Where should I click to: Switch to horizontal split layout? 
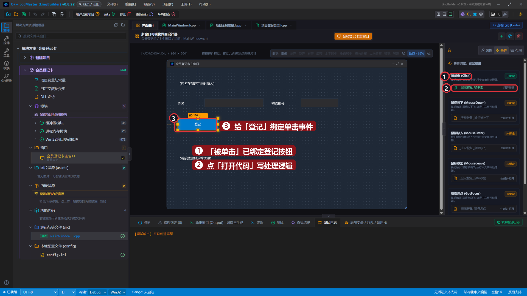(444, 14)
